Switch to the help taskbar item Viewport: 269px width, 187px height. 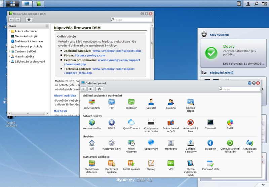[39, 4]
